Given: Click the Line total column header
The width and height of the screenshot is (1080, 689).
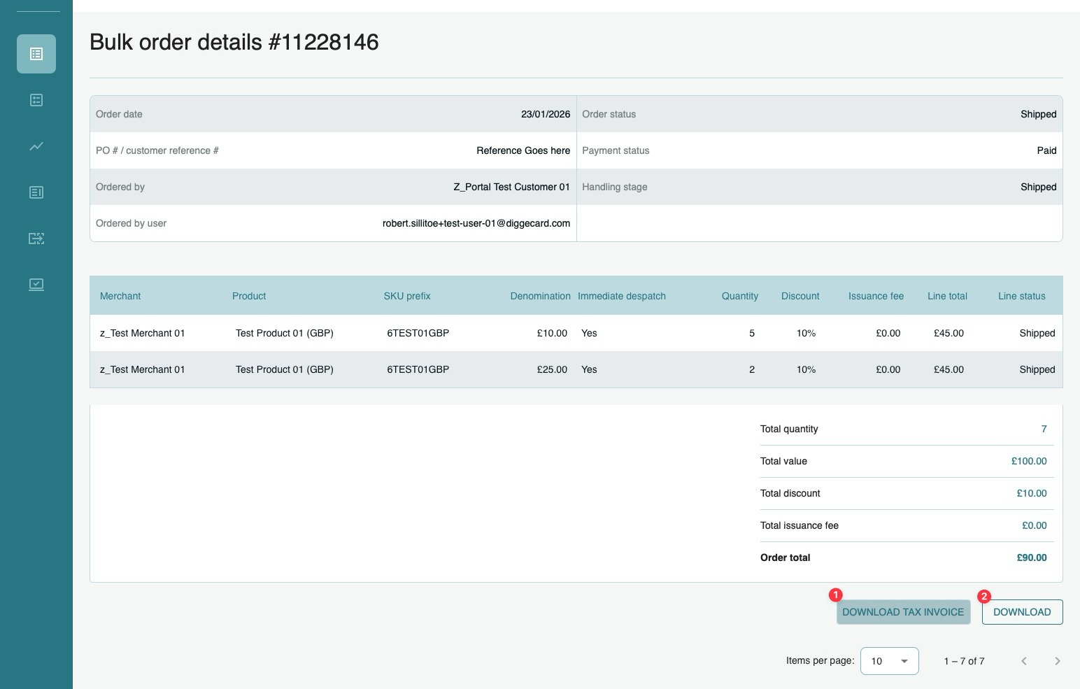Looking at the screenshot, I should pos(947,296).
